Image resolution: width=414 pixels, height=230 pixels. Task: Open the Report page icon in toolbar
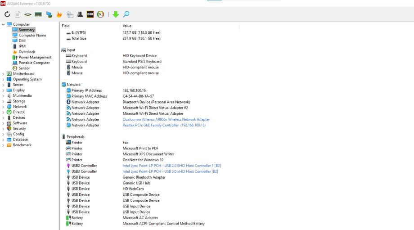[18, 14]
